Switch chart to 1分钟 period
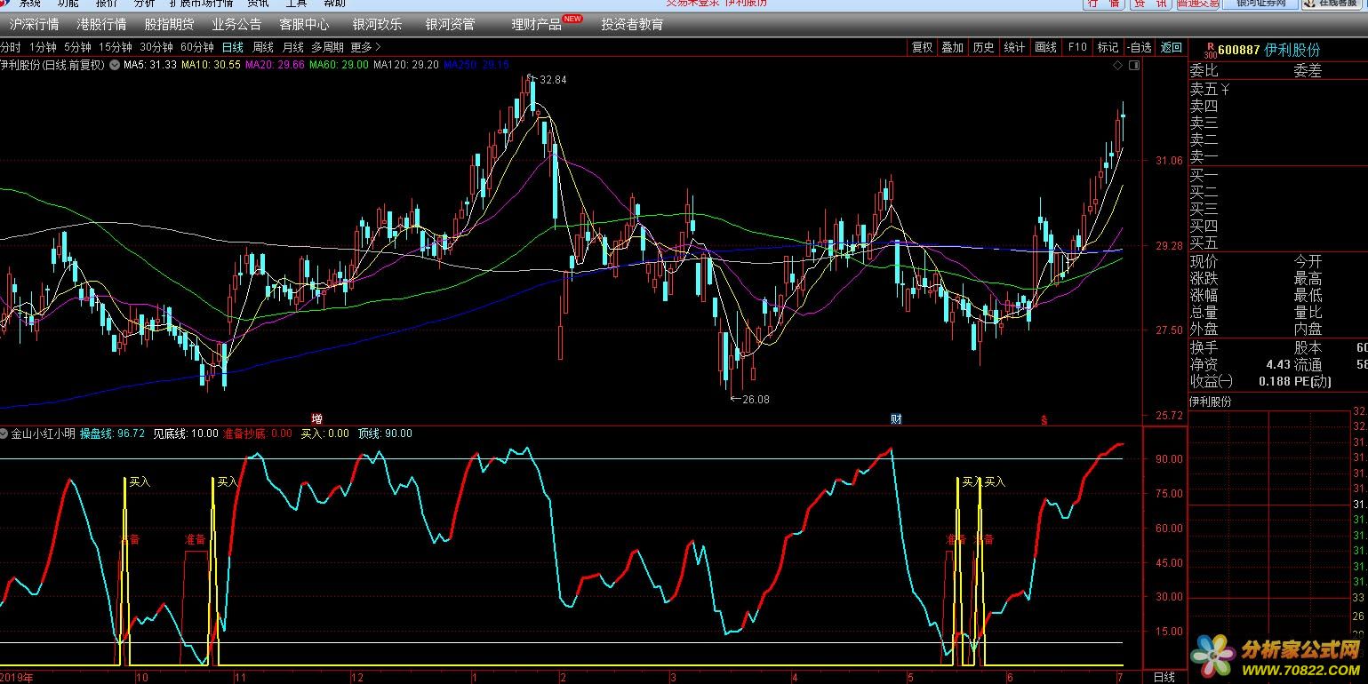 pos(43,47)
